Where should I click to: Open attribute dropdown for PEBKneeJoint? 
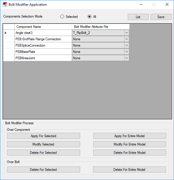click(x=127, y=58)
